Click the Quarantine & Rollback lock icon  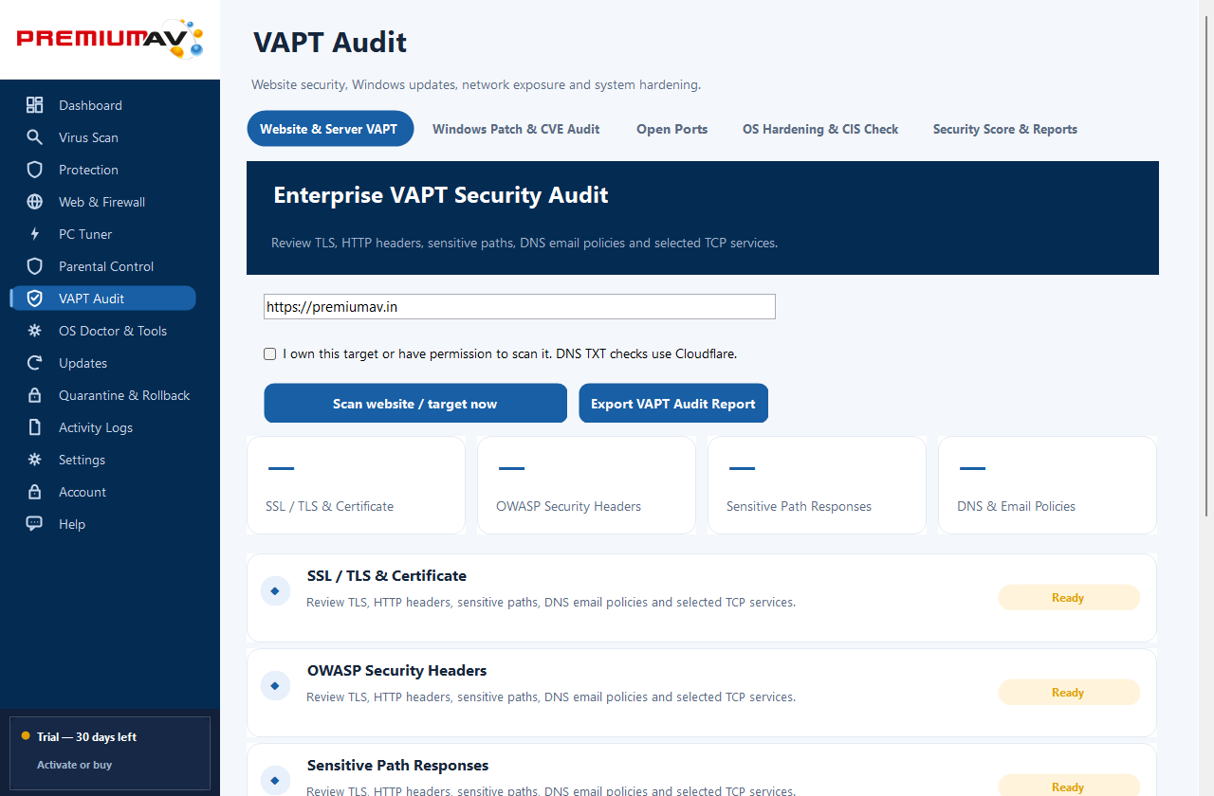point(35,395)
